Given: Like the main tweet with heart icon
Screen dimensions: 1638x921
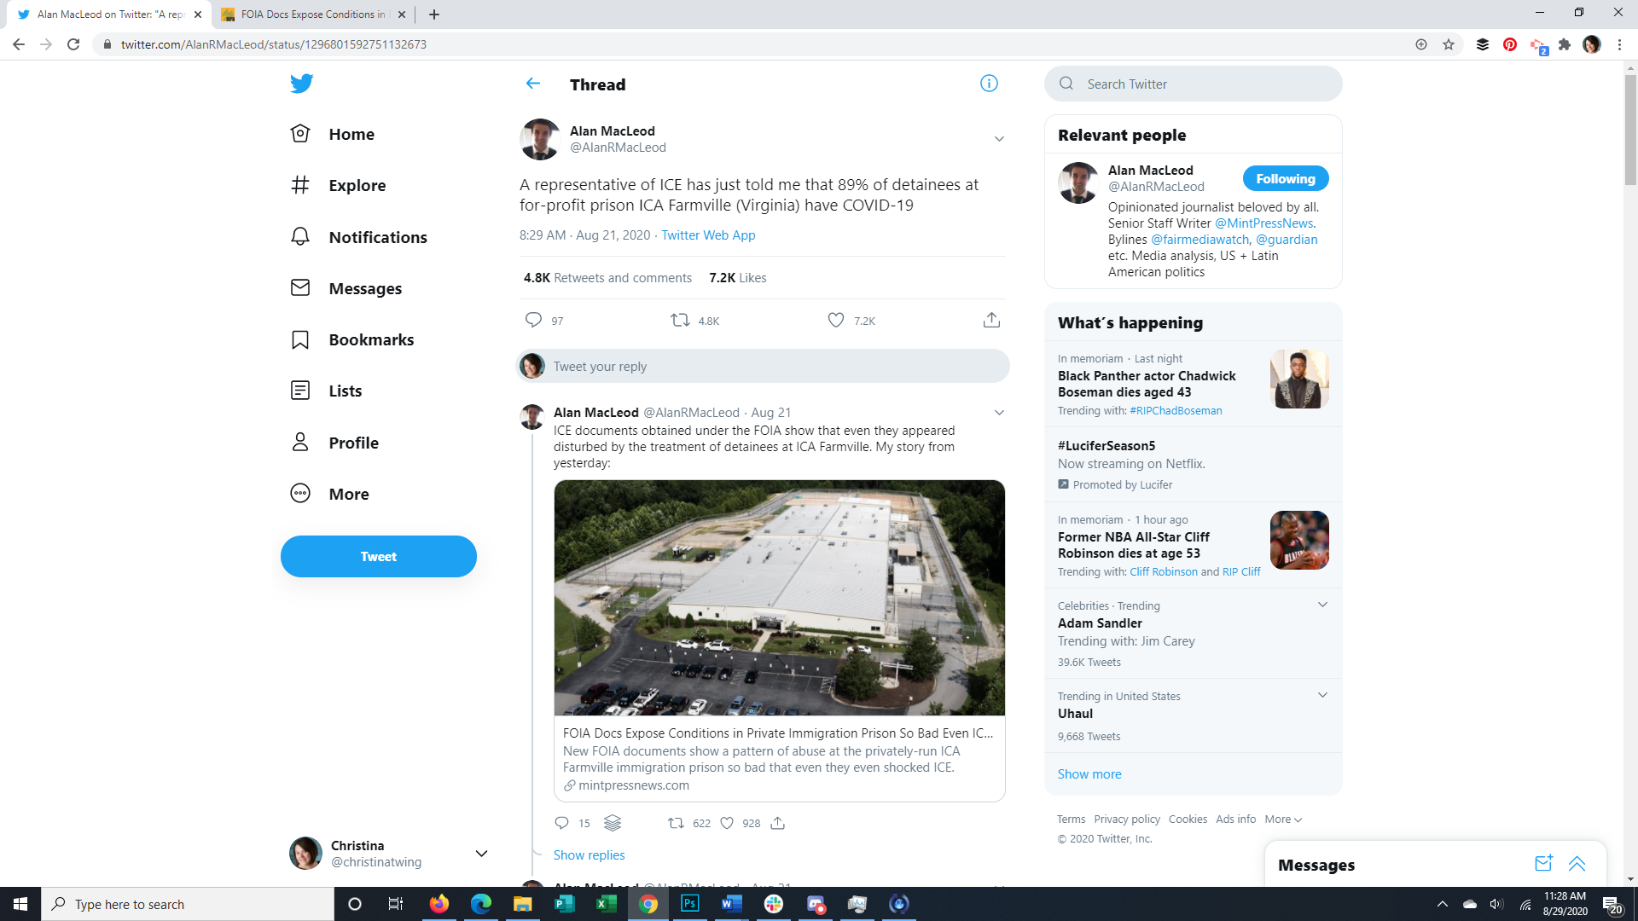Looking at the screenshot, I should [x=836, y=320].
